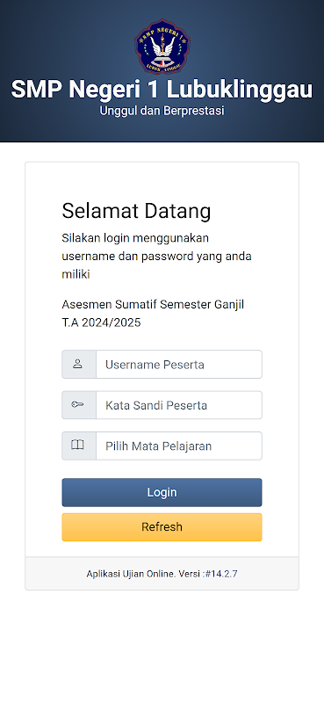
Task: Click the username dan password yang anda line
Action: (157, 257)
